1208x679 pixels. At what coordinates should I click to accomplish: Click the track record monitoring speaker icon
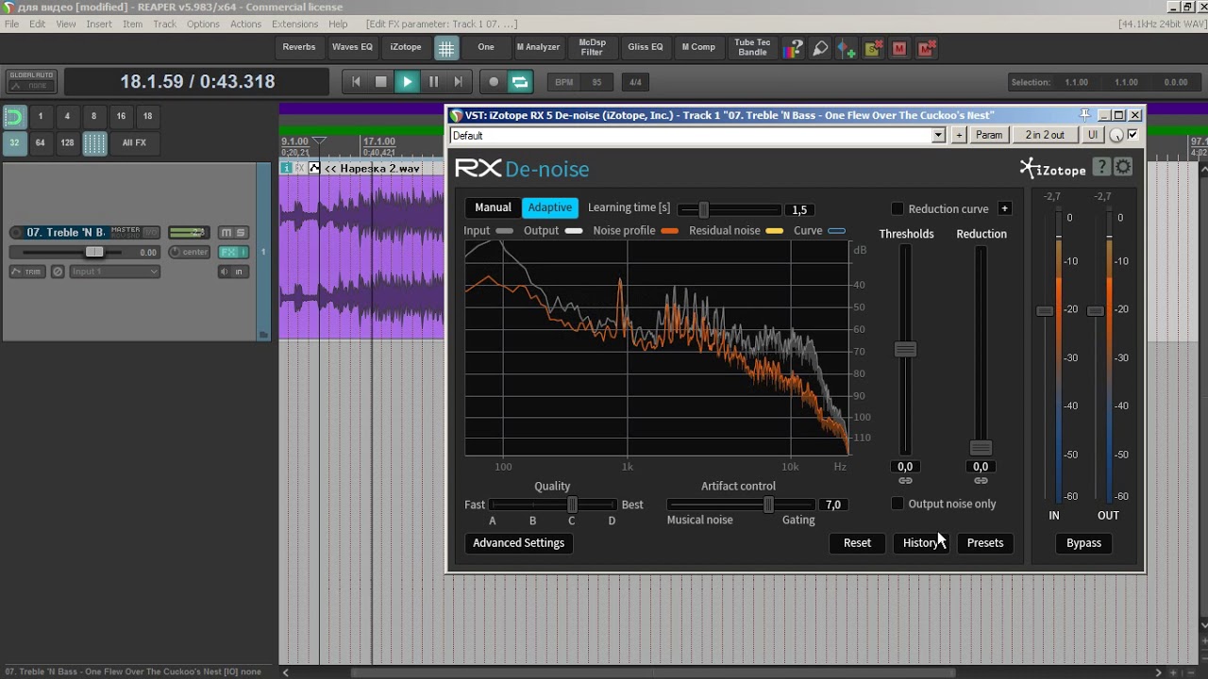(x=225, y=272)
